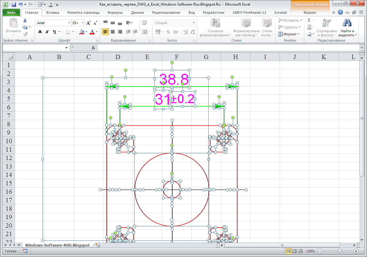The image size is (367, 257).
Task: Click the Save icon in quick access toolbar
Action: click(x=13, y=4)
